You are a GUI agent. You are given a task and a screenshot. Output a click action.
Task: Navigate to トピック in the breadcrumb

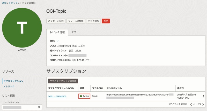(14, 3)
